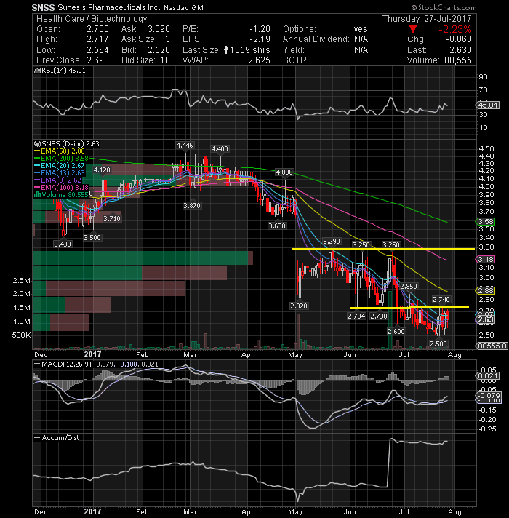Click the green 3.58 EMA axis tag
This screenshot has width=509, height=518.
(x=485, y=222)
